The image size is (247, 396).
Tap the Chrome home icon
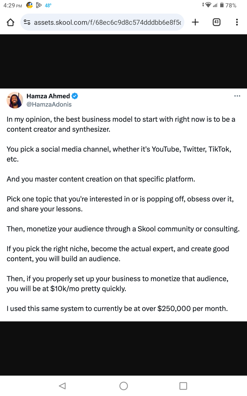10,22
